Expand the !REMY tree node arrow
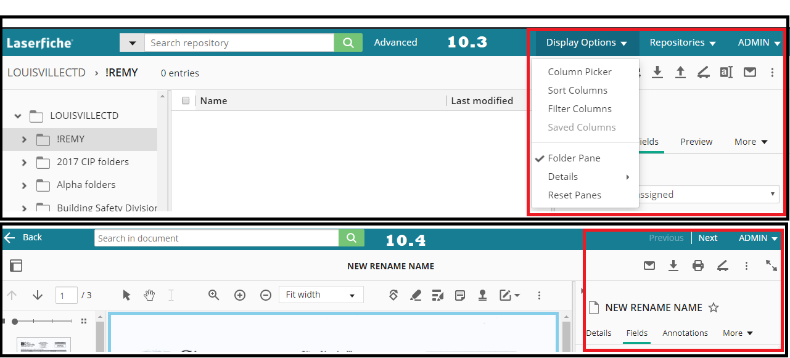The image size is (790, 358). [x=24, y=140]
